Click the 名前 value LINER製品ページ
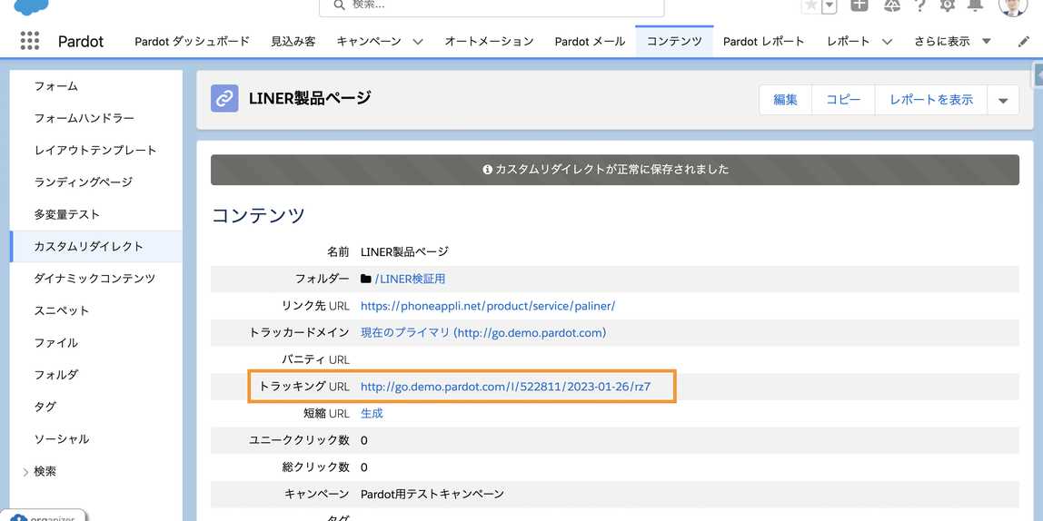The width and height of the screenshot is (1043, 521). (404, 251)
